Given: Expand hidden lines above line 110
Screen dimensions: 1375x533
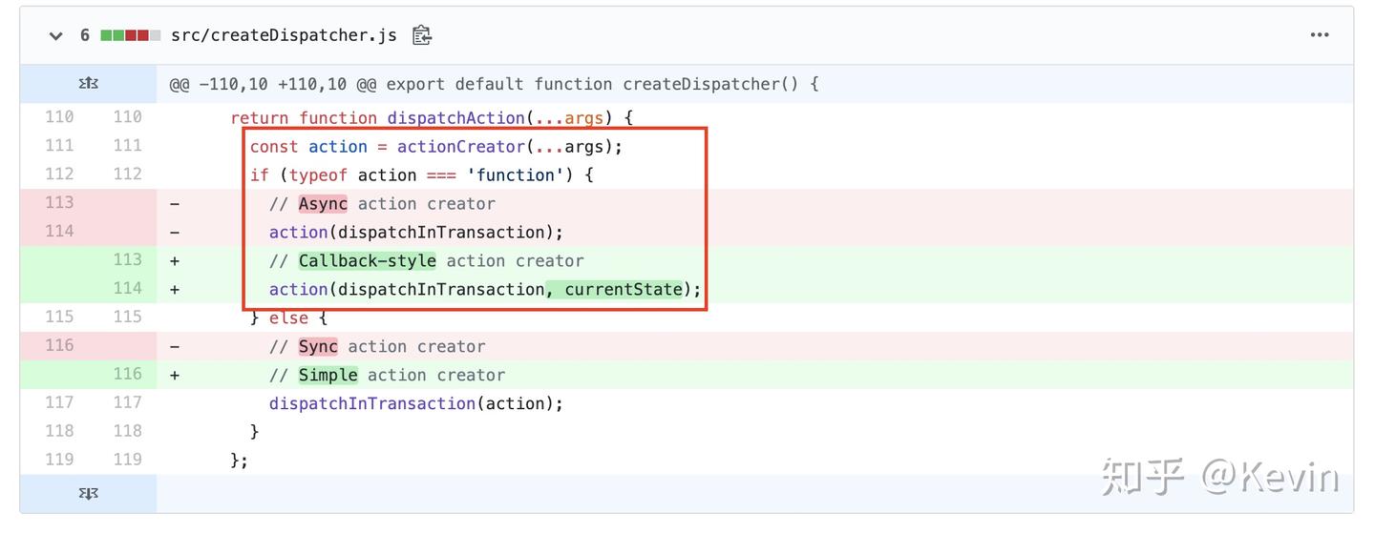Looking at the screenshot, I should pyautogui.click(x=88, y=84).
